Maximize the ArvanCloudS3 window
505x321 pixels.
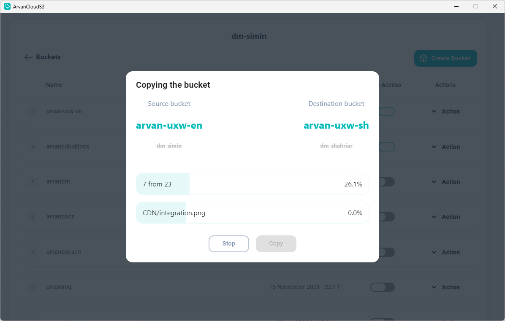(x=475, y=6)
